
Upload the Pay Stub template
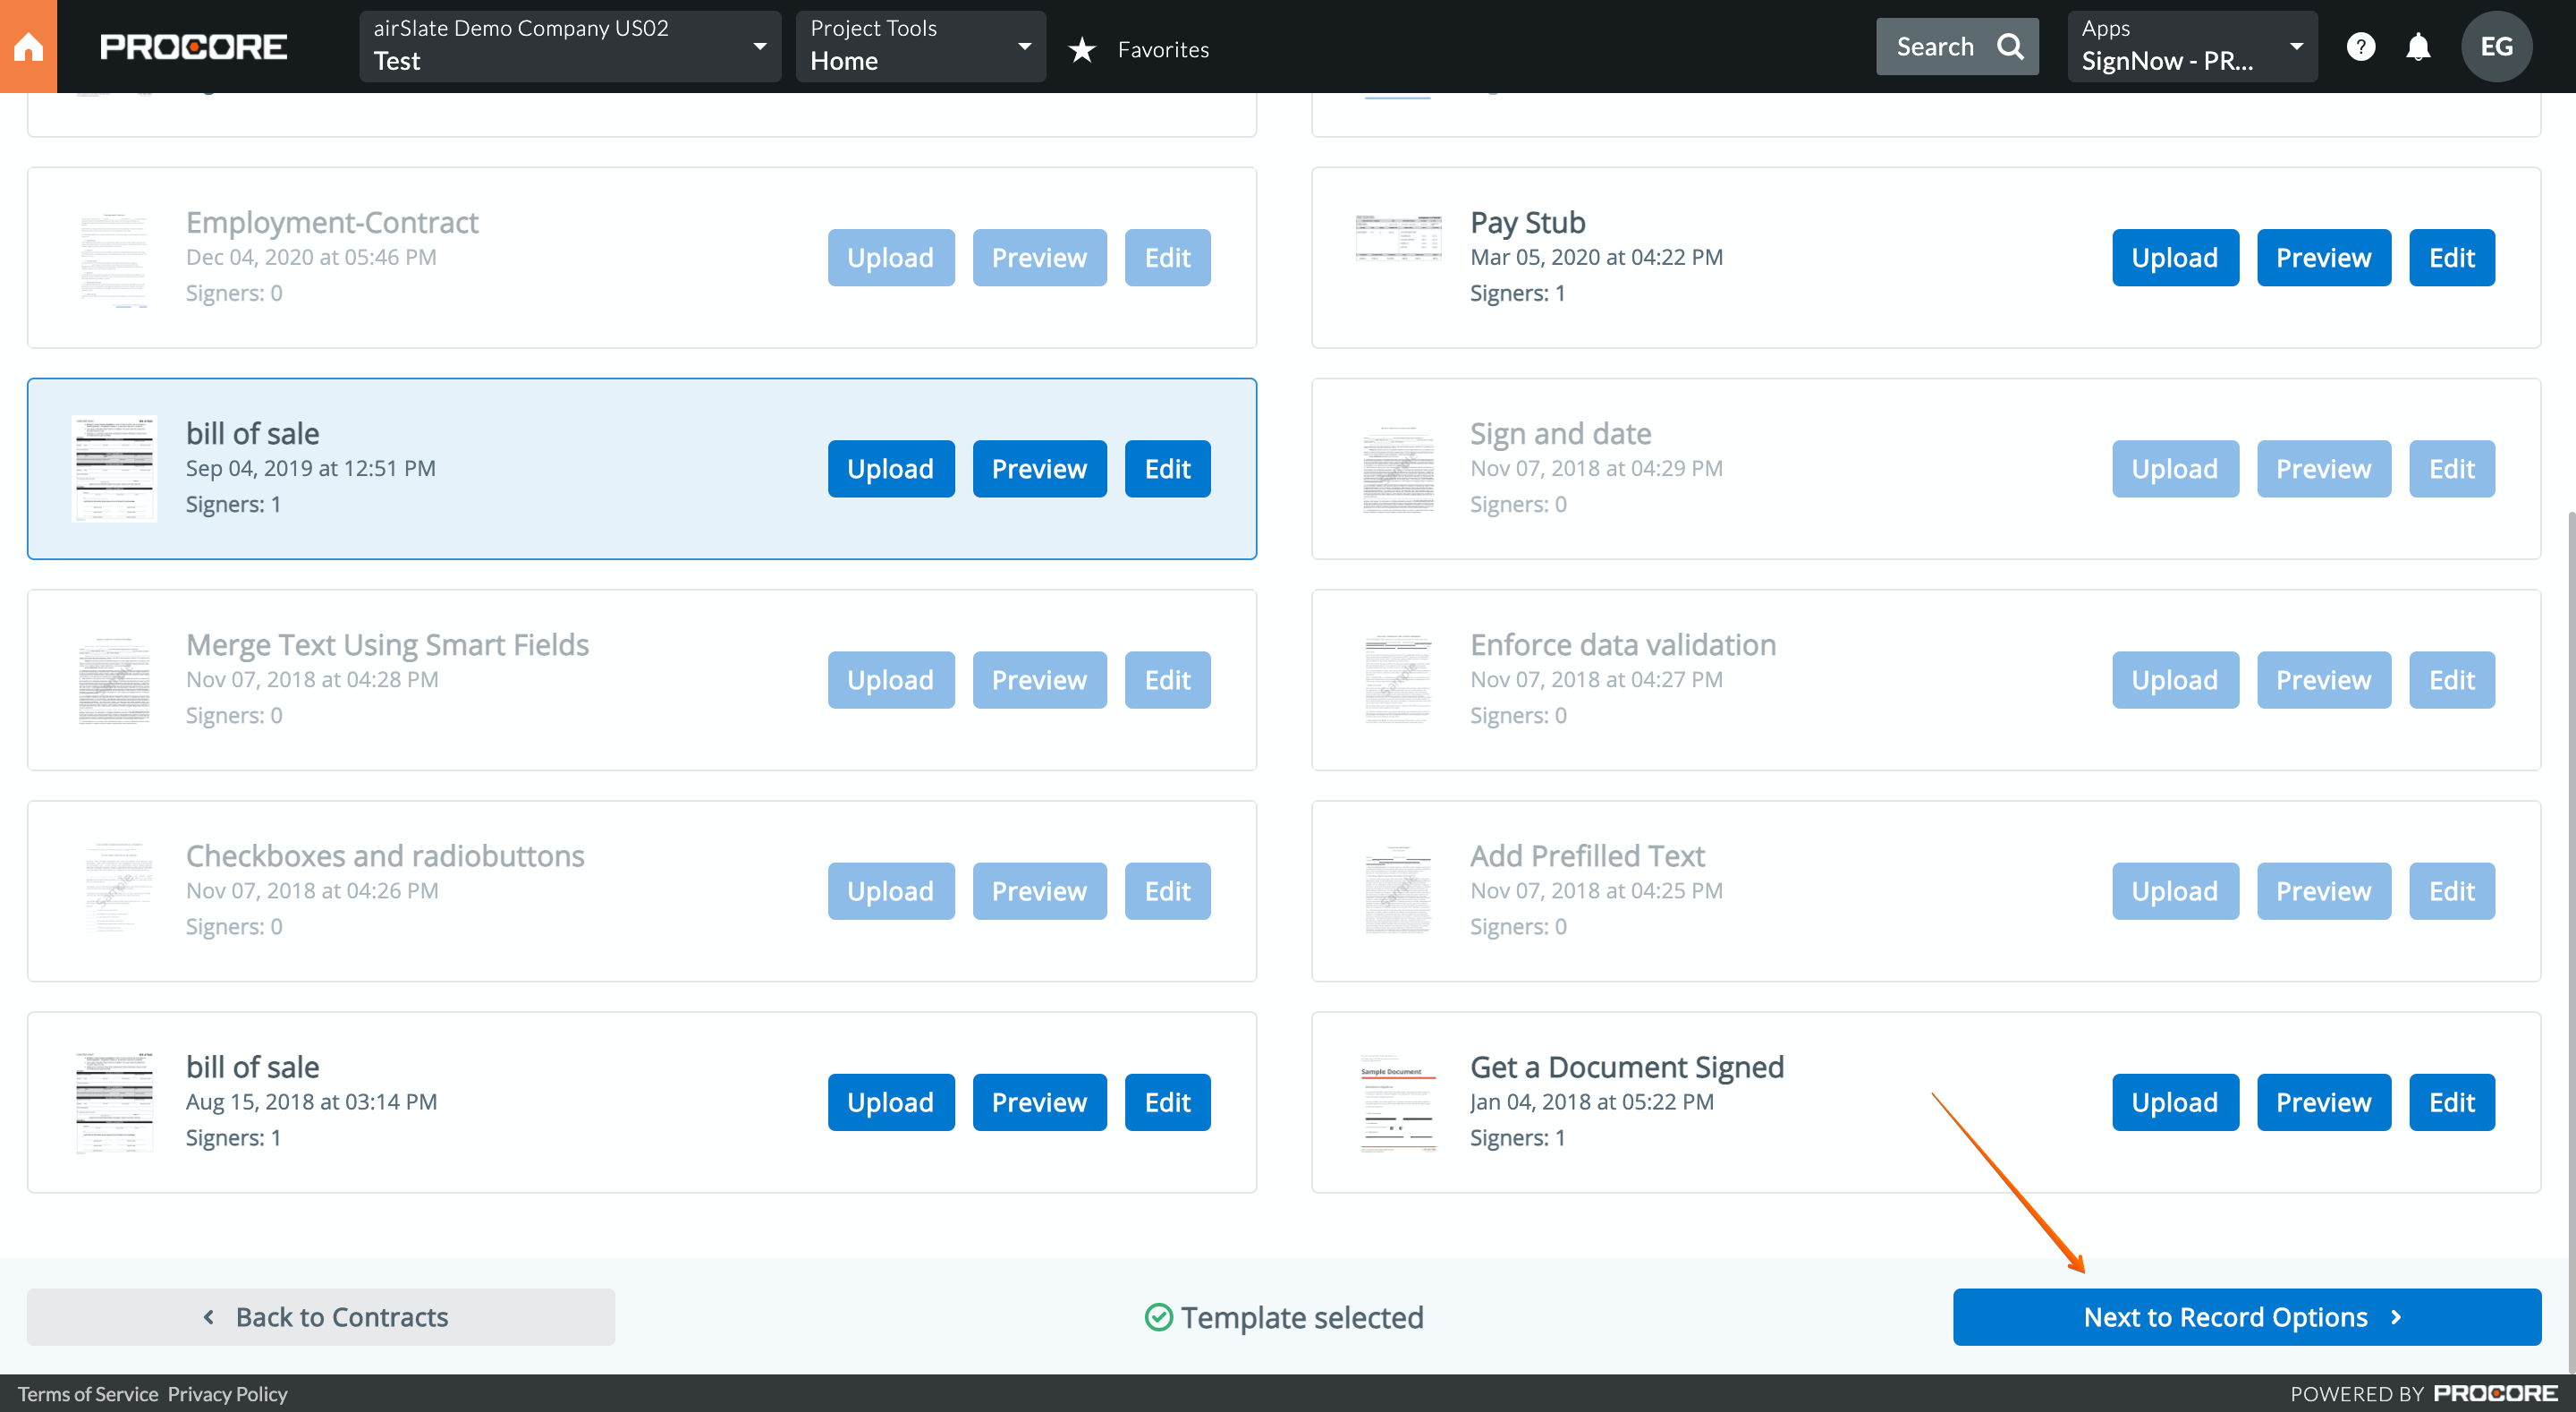point(2175,257)
